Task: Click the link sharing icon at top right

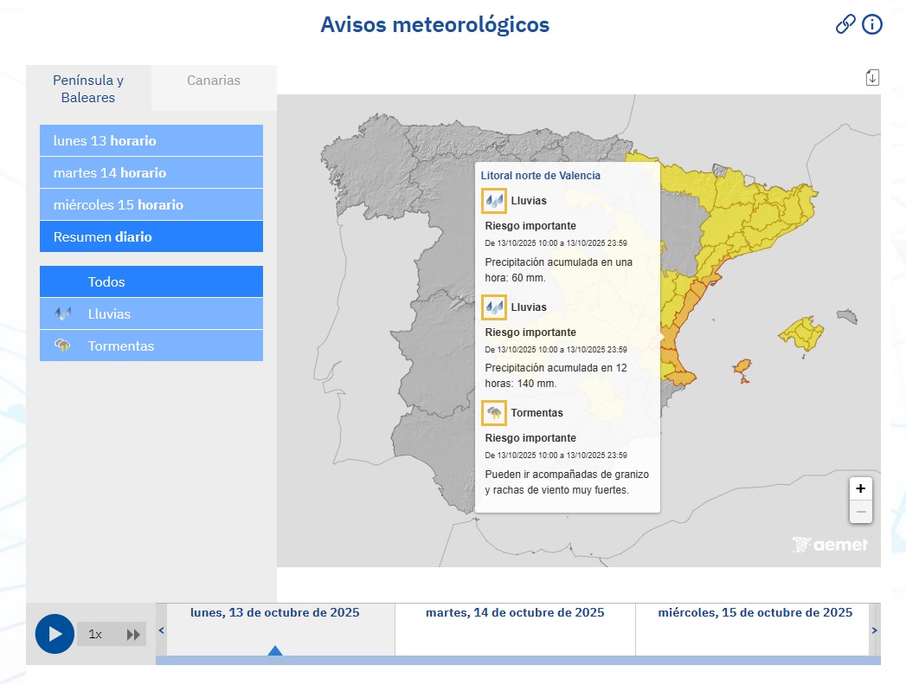Action: (x=845, y=24)
